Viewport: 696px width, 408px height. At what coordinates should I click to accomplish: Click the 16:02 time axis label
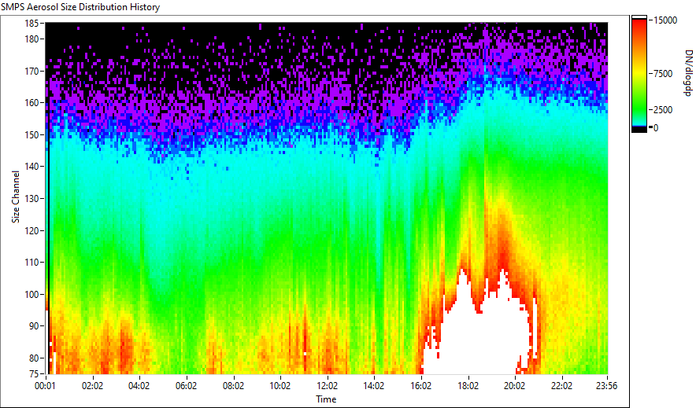(420, 386)
